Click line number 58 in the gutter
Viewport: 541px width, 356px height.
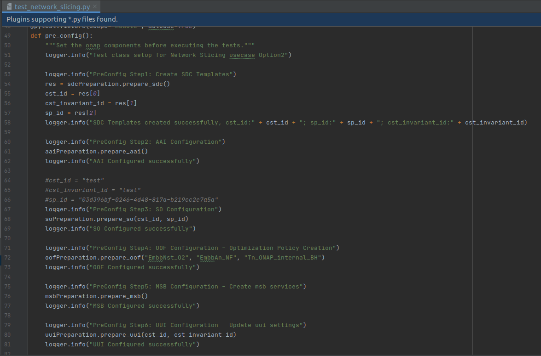click(x=7, y=123)
